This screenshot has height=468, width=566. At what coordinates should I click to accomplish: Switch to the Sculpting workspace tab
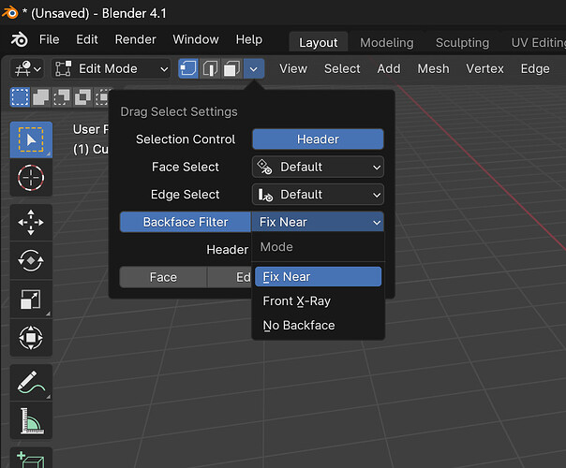(x=462, y=42)
